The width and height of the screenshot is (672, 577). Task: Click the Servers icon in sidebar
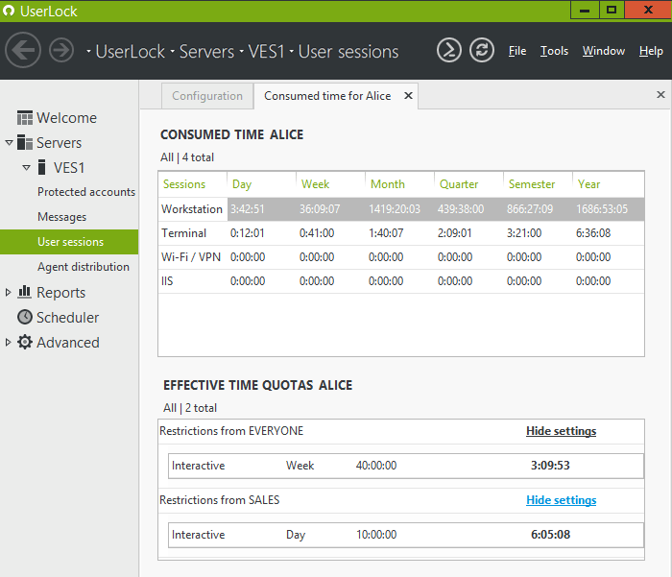[25, 142]
